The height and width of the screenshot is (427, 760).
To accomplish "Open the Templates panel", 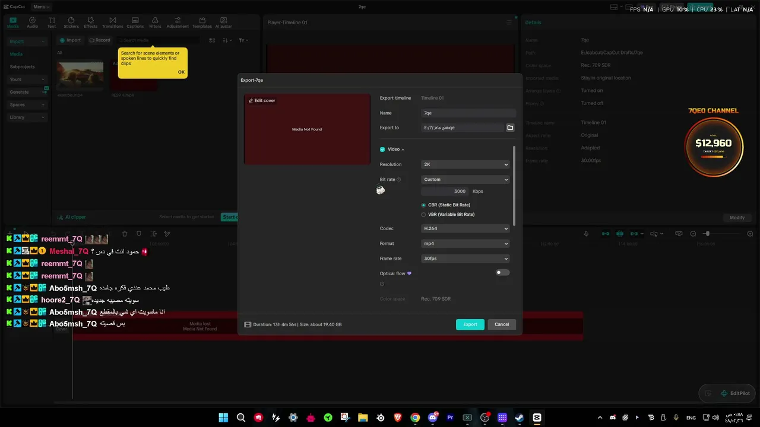I will (202, 23).
